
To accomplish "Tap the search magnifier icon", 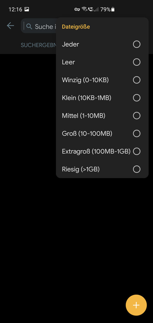I will pyautogui.click(x=30, y=26).
